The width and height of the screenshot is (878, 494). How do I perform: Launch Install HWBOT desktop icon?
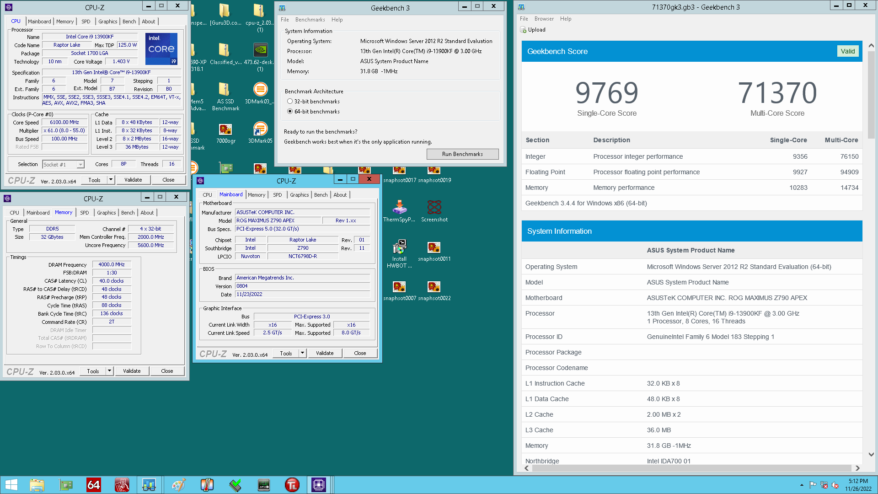(399, 254)
